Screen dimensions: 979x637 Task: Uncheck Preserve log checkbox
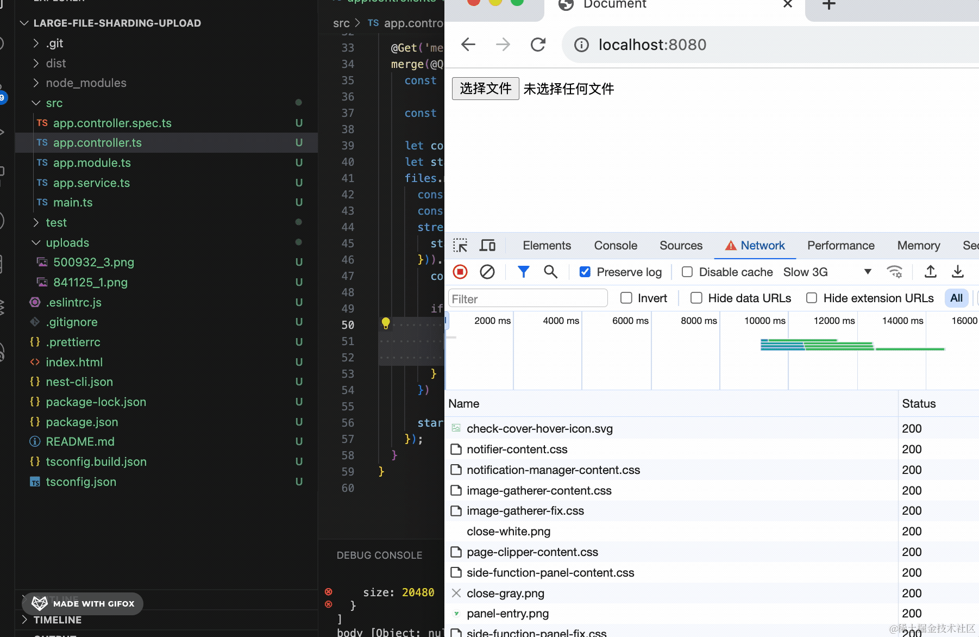coord(585,272)
